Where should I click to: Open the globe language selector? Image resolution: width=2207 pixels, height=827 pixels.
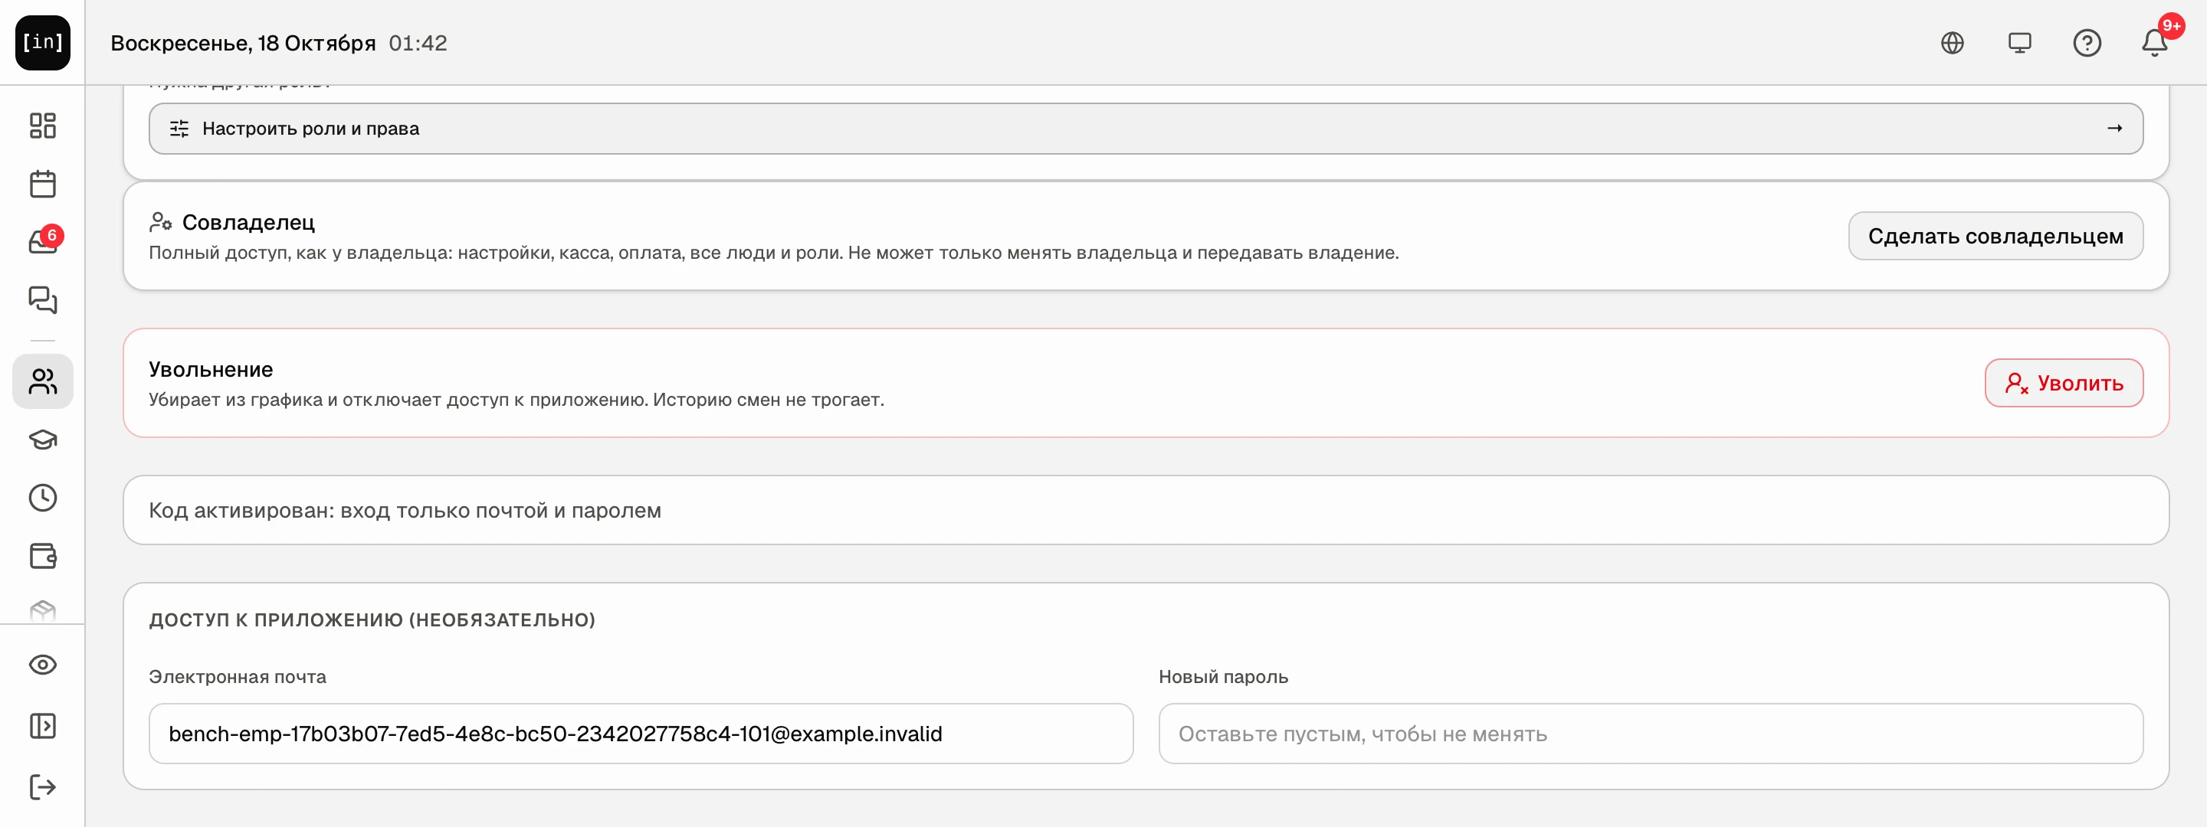[x=1952, y=43]
